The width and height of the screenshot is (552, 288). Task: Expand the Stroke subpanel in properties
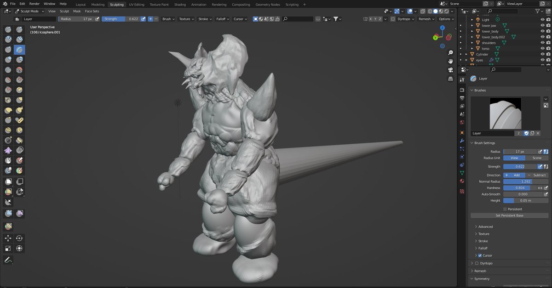coord(483,241)
